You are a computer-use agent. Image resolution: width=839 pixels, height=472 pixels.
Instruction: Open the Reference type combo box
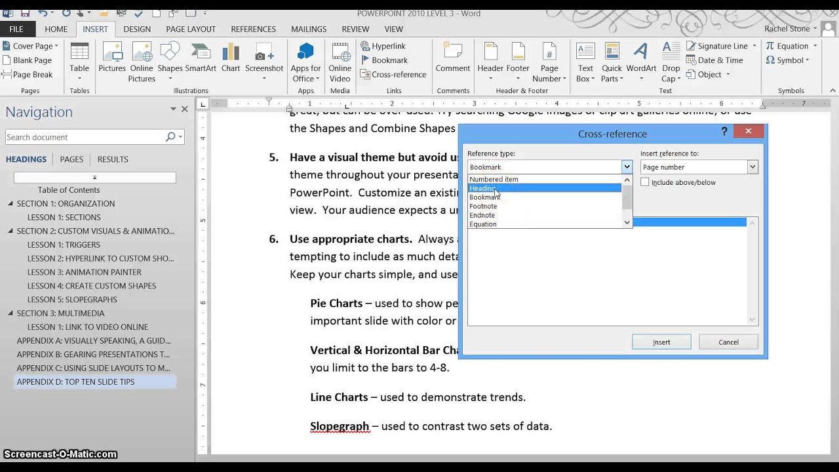pyautogui.click(x=549, y=167)
